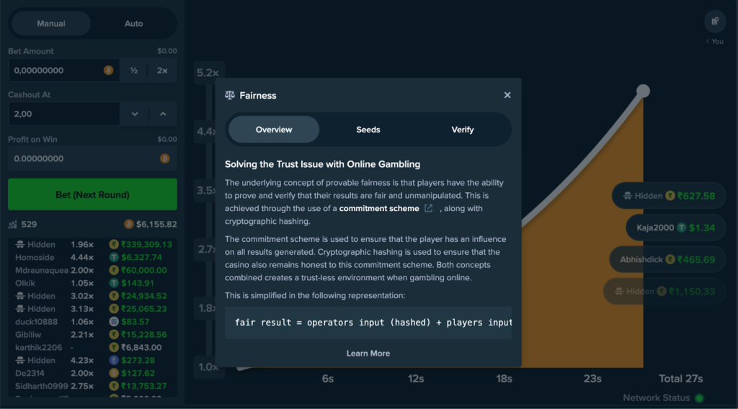
Task: Click the bitcoin icon beside $6,155.82 total
Action: pyautogui.click(x=129, y=225)
